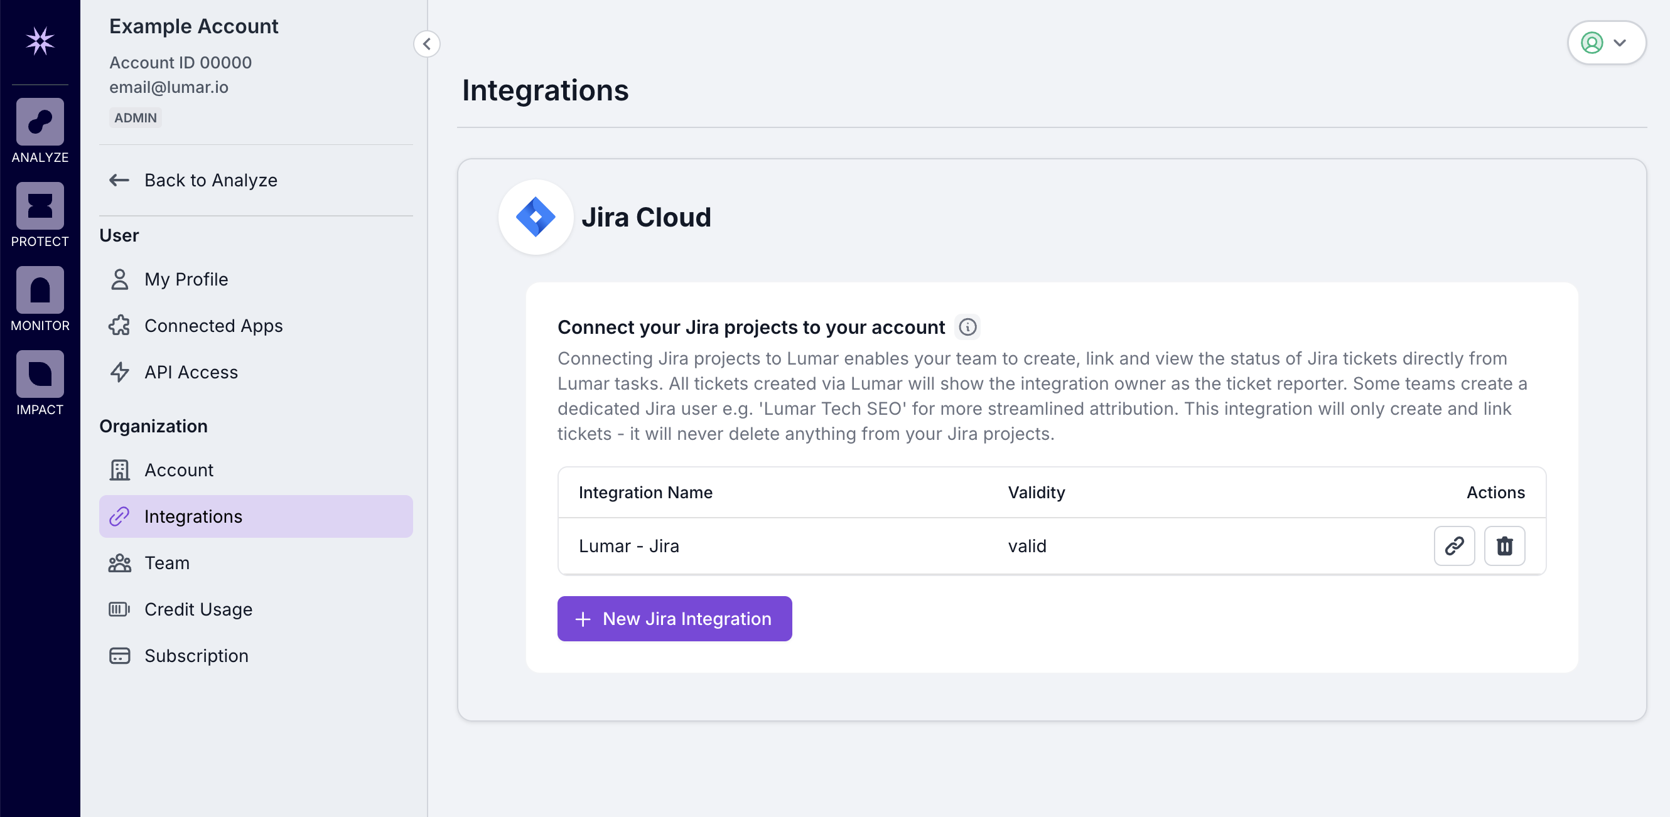Select Team in Organization menu
Viewport: 1670px width, 817px height.
click(x=166, y=563)
